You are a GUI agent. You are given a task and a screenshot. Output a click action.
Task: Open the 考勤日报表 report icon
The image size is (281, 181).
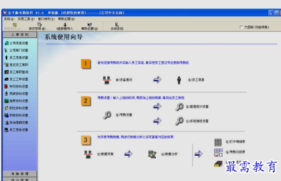pos(218,152)
